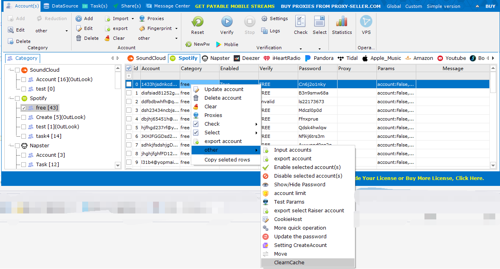Sort grid by the Account column header
Image resolution: width=500 pixels, height=269 pixels.
[x=160, y=69]
